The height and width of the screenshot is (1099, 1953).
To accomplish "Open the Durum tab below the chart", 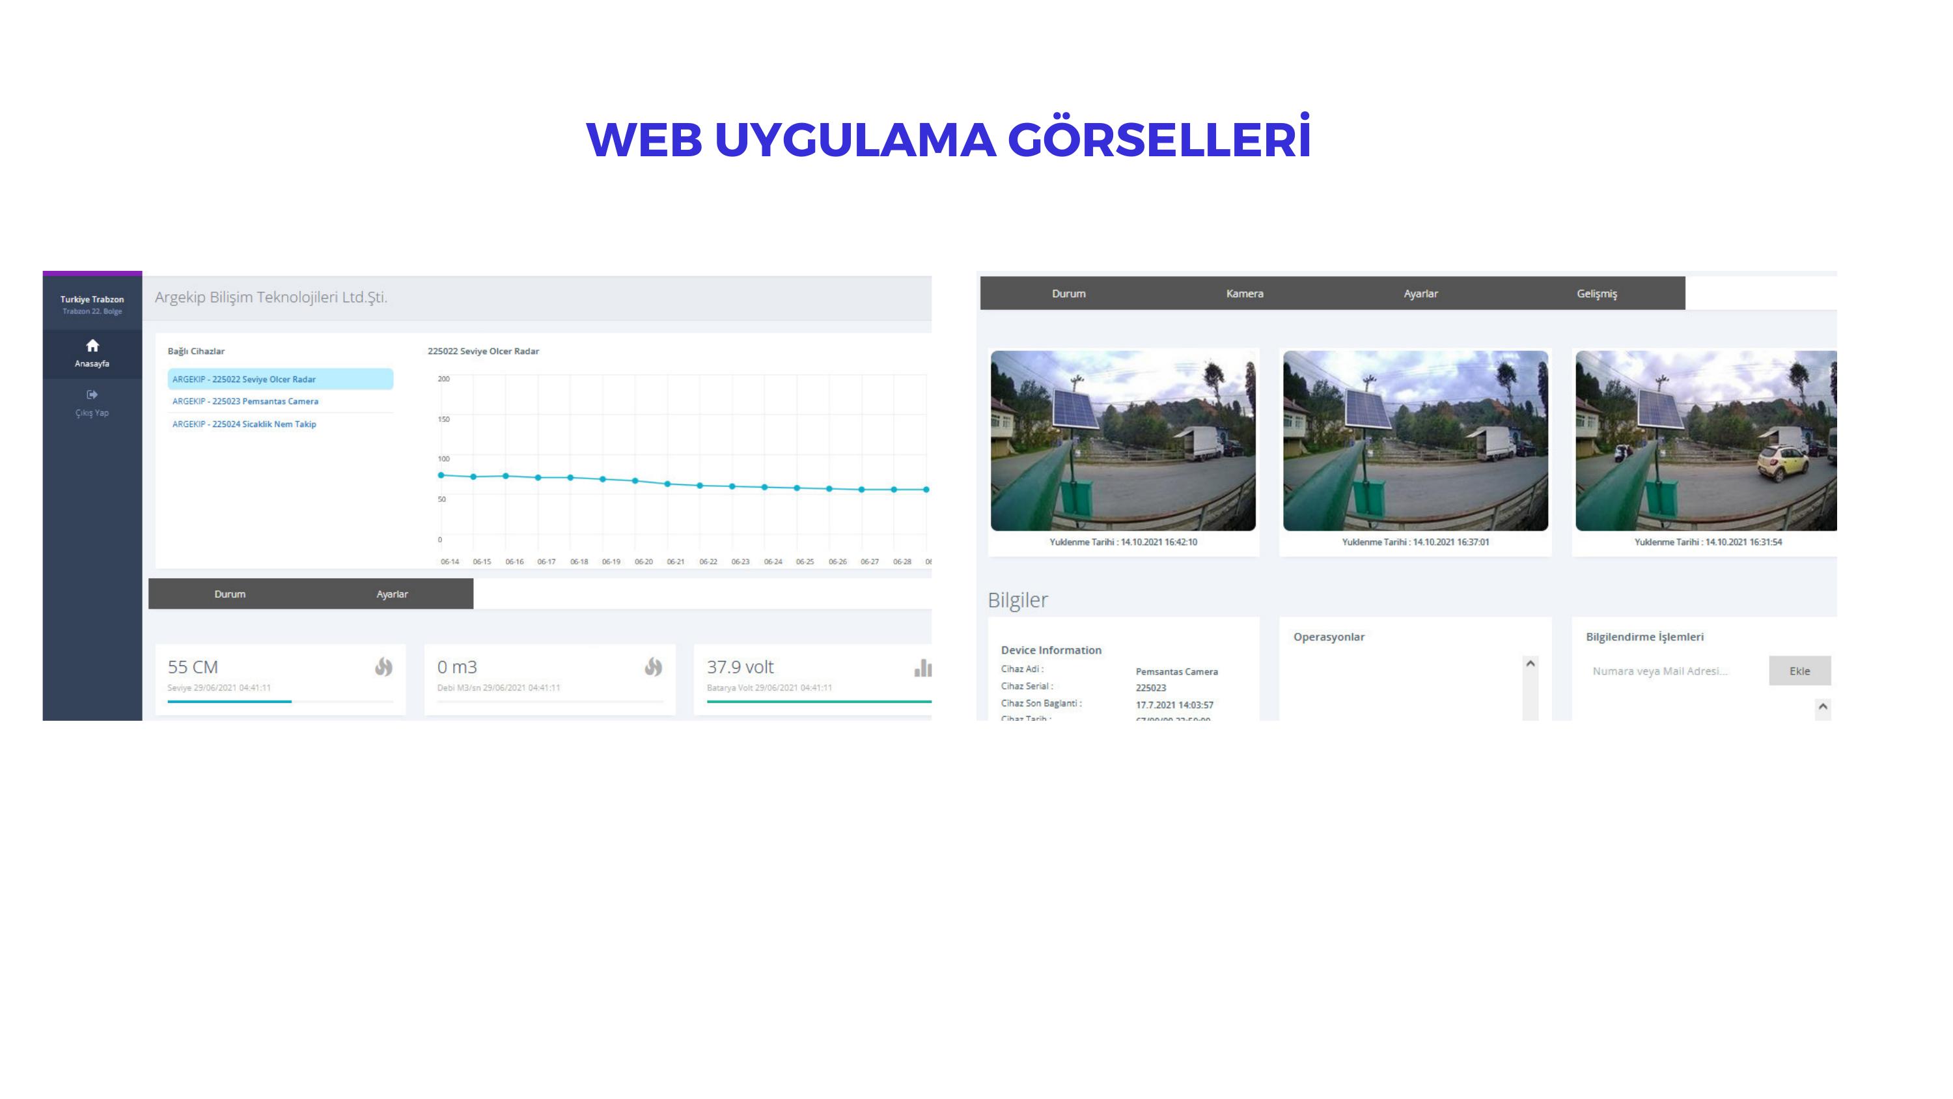I will tap(230, 594).
